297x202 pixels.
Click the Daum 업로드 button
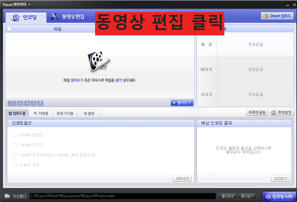277,16
